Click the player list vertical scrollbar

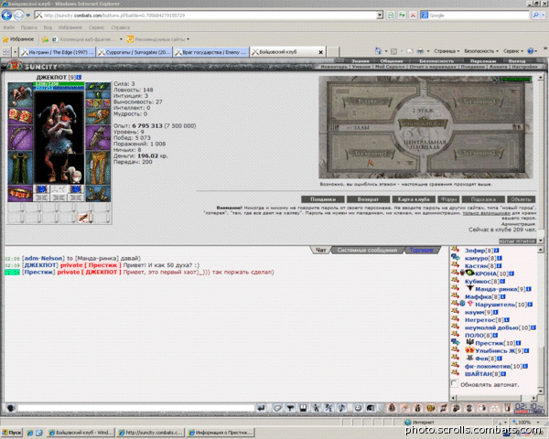[541, 322]
